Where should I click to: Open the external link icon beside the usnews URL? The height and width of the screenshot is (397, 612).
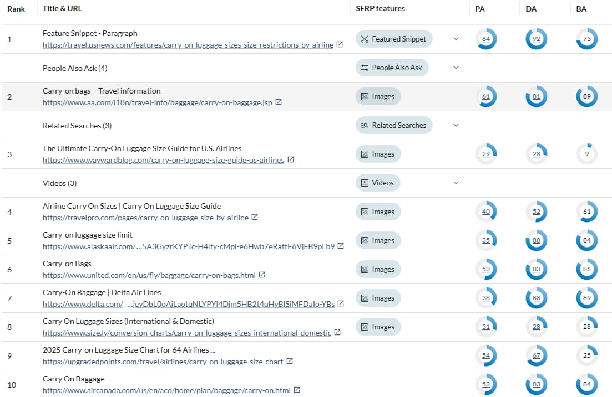339,45
